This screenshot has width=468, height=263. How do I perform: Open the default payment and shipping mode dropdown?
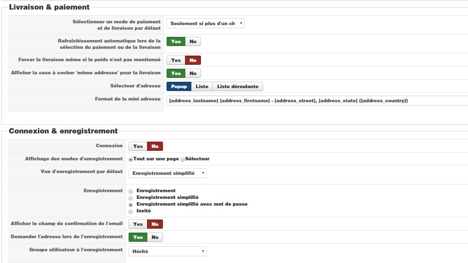pyautogui.click(x=205, y=24)
